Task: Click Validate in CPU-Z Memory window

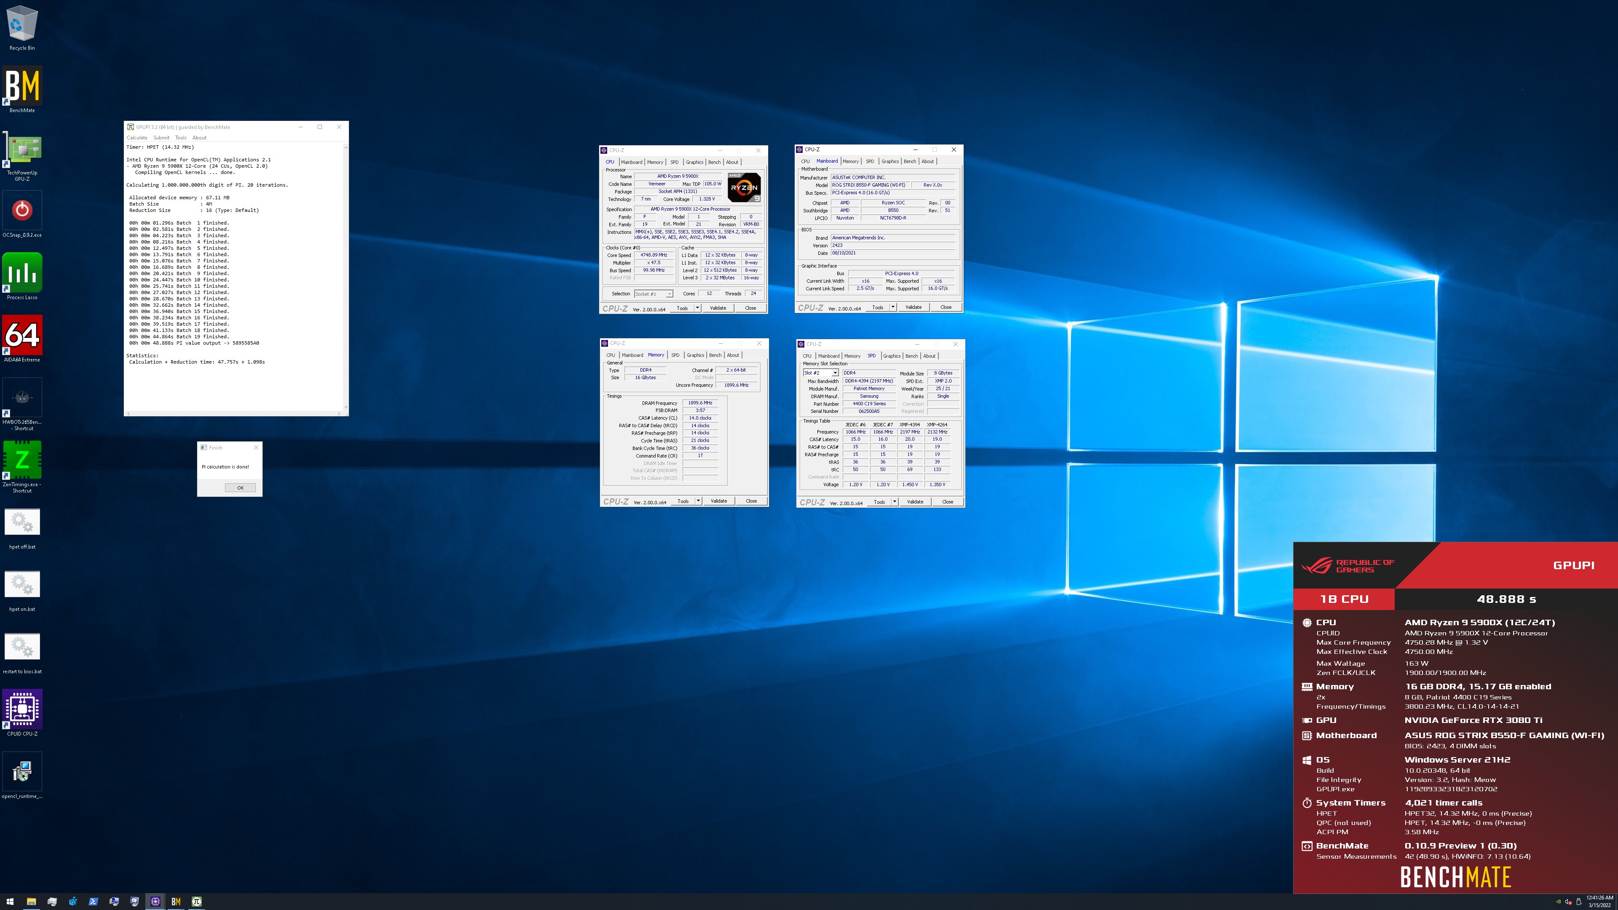Action: click(x=718, y=501)
